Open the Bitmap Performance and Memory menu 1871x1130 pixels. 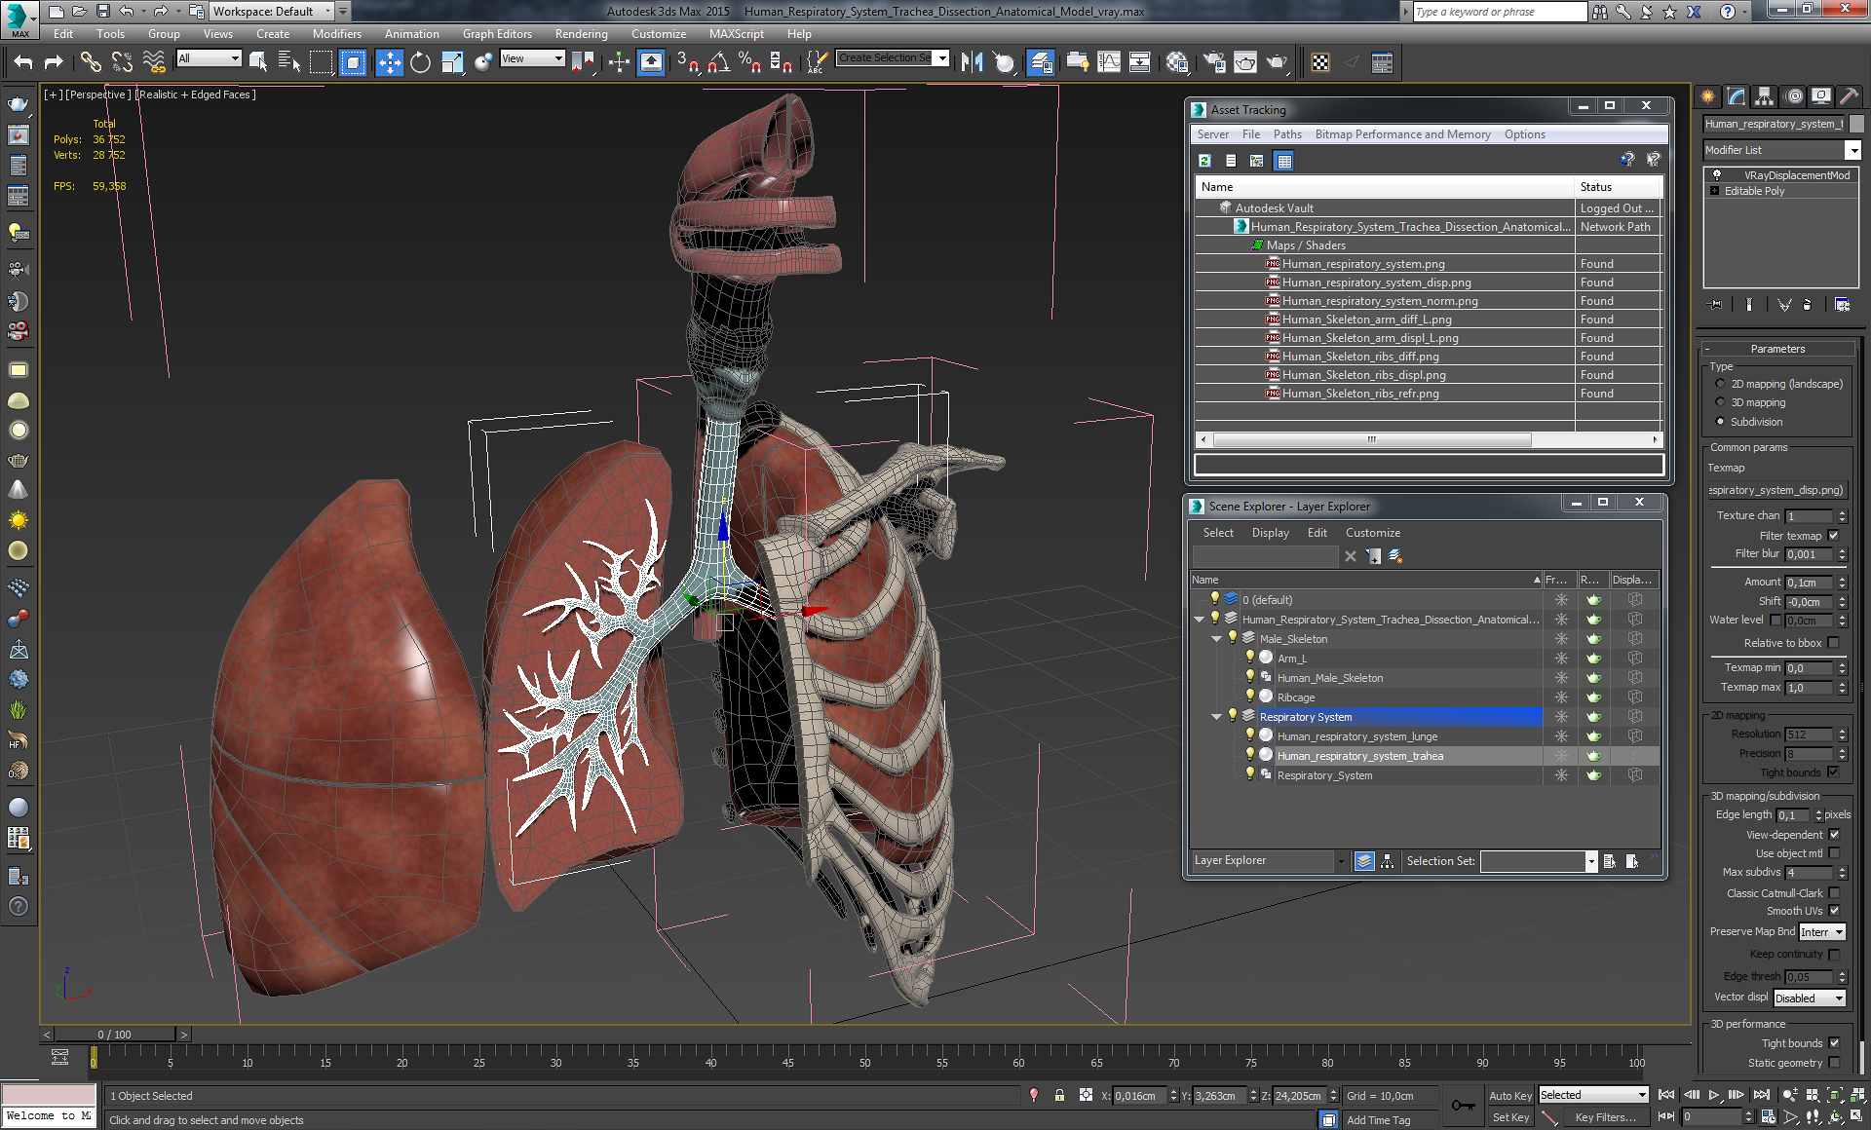pyautogui.click(x=1402, y=134)
